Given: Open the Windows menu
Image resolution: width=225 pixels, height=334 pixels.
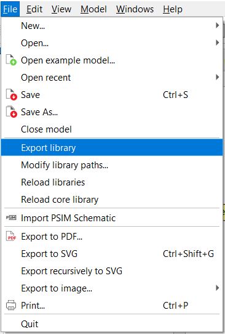Looking at the screenshot, I should coord(135,9).
